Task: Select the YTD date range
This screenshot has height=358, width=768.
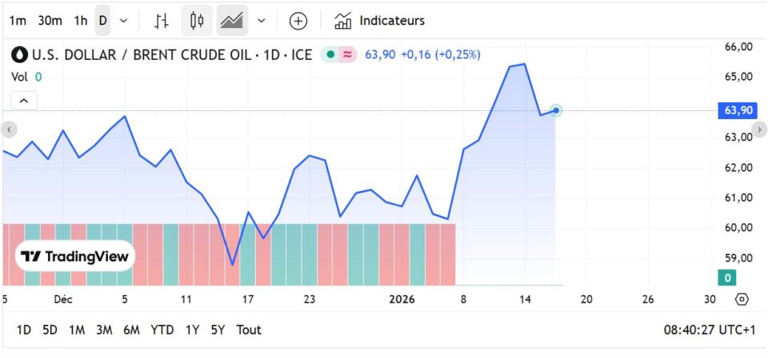Action: pos(162,329)
